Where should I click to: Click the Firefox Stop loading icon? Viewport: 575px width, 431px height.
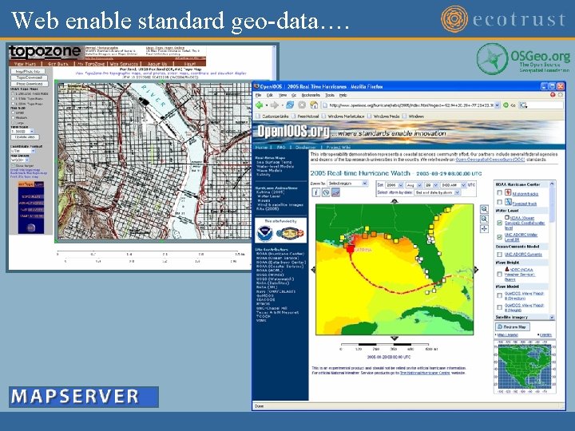pyautogui.click(x=302, y=105)
